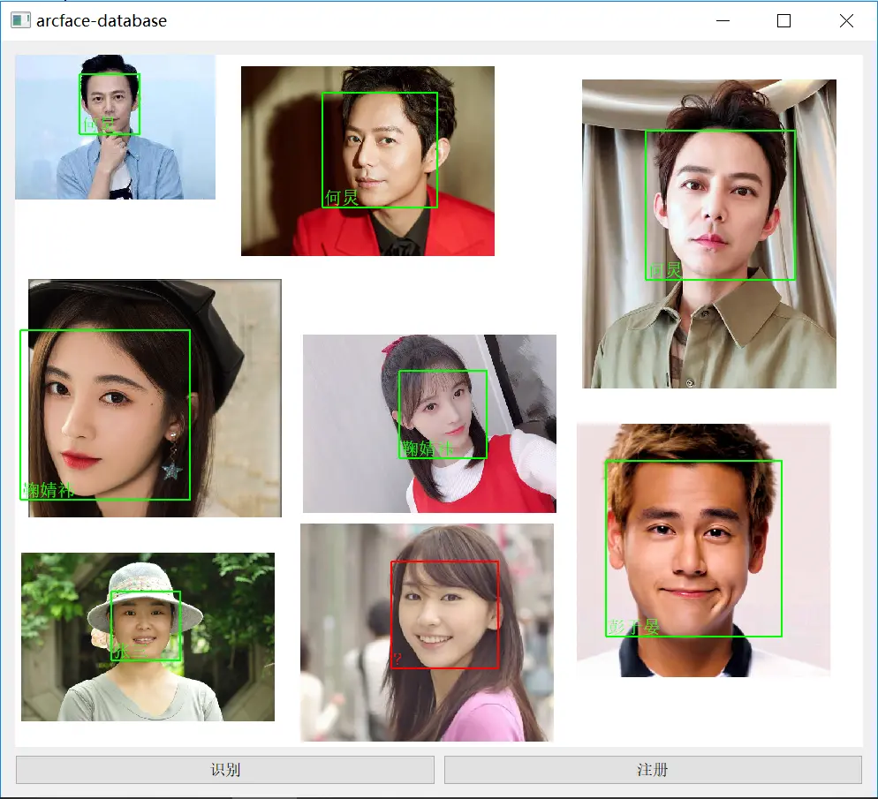Click the 彭于晏 name label
878x799 pixels.
point(633,627)
